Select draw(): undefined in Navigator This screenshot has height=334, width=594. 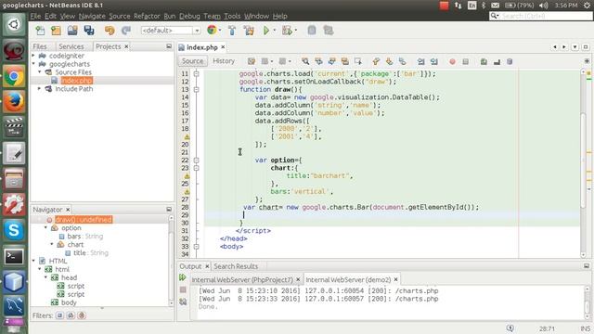pyautogui.click(x=84, y=220)
